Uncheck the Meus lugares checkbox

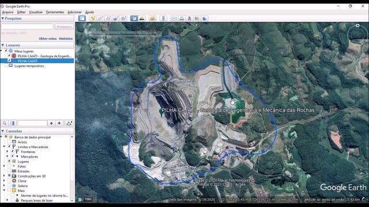point(6,51)
